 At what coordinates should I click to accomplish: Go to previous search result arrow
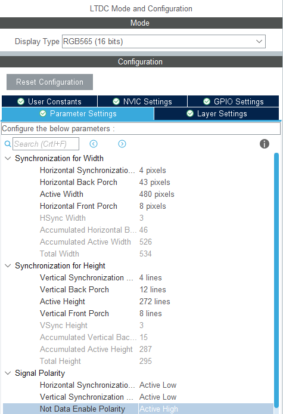coord(94,144)
